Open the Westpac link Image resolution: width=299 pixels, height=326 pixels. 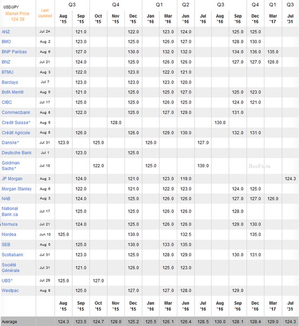click(x=10, y=290)
